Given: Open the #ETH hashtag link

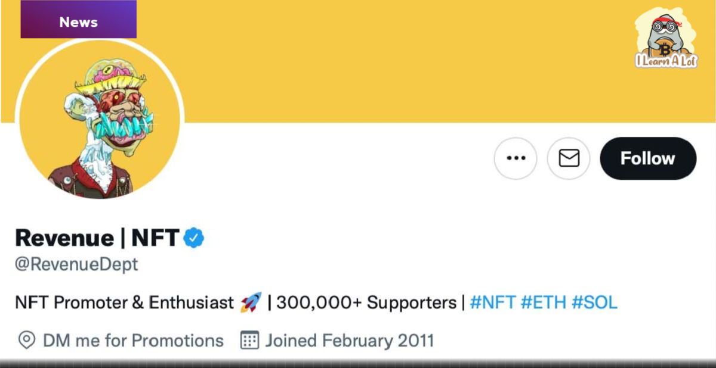Looking at the screenshot, I should tap(544, 302).
